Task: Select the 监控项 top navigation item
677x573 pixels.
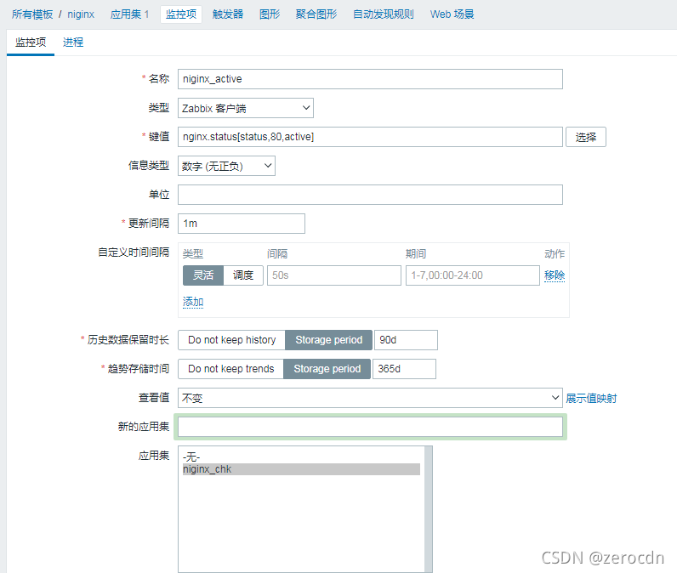Action: tap(181, 14)
